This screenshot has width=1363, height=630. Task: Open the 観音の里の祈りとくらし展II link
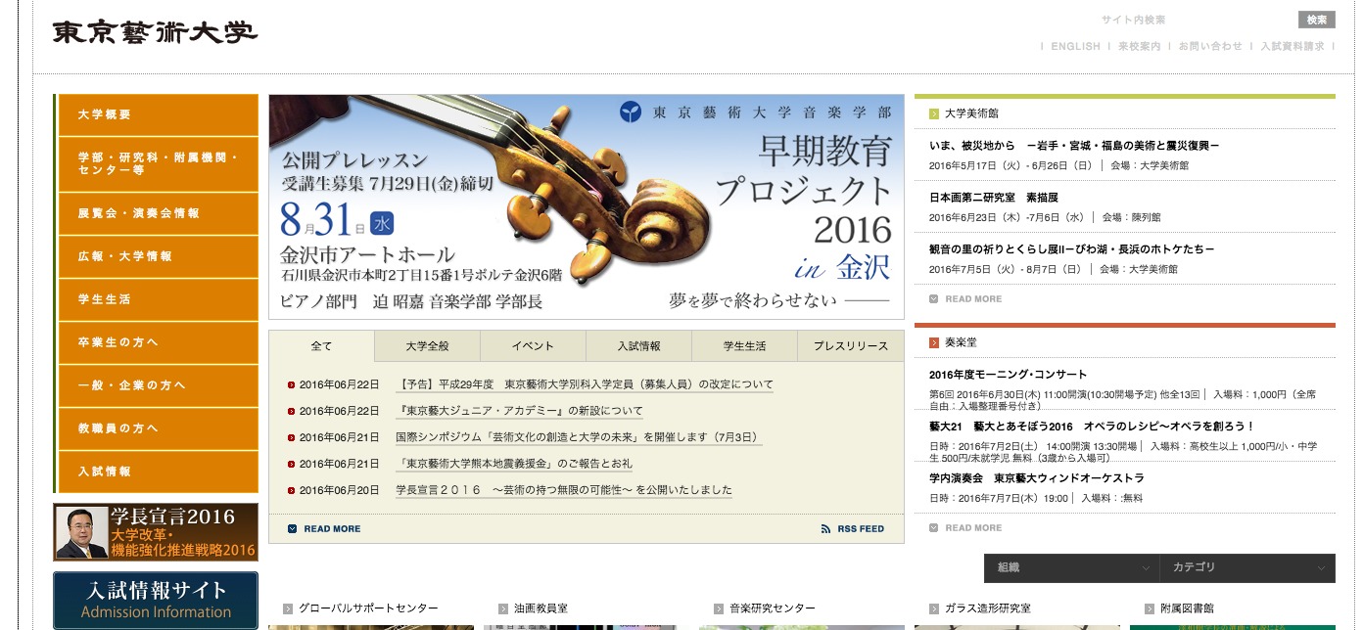1071,249
